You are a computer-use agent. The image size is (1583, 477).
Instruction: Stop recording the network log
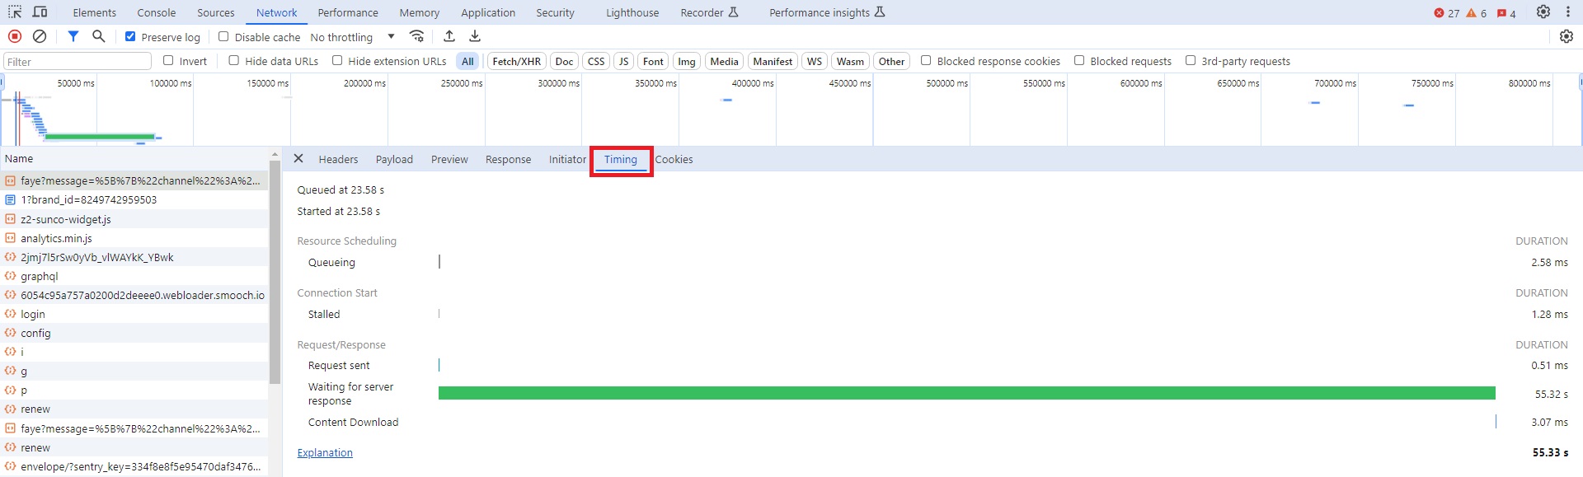[15, 36]
